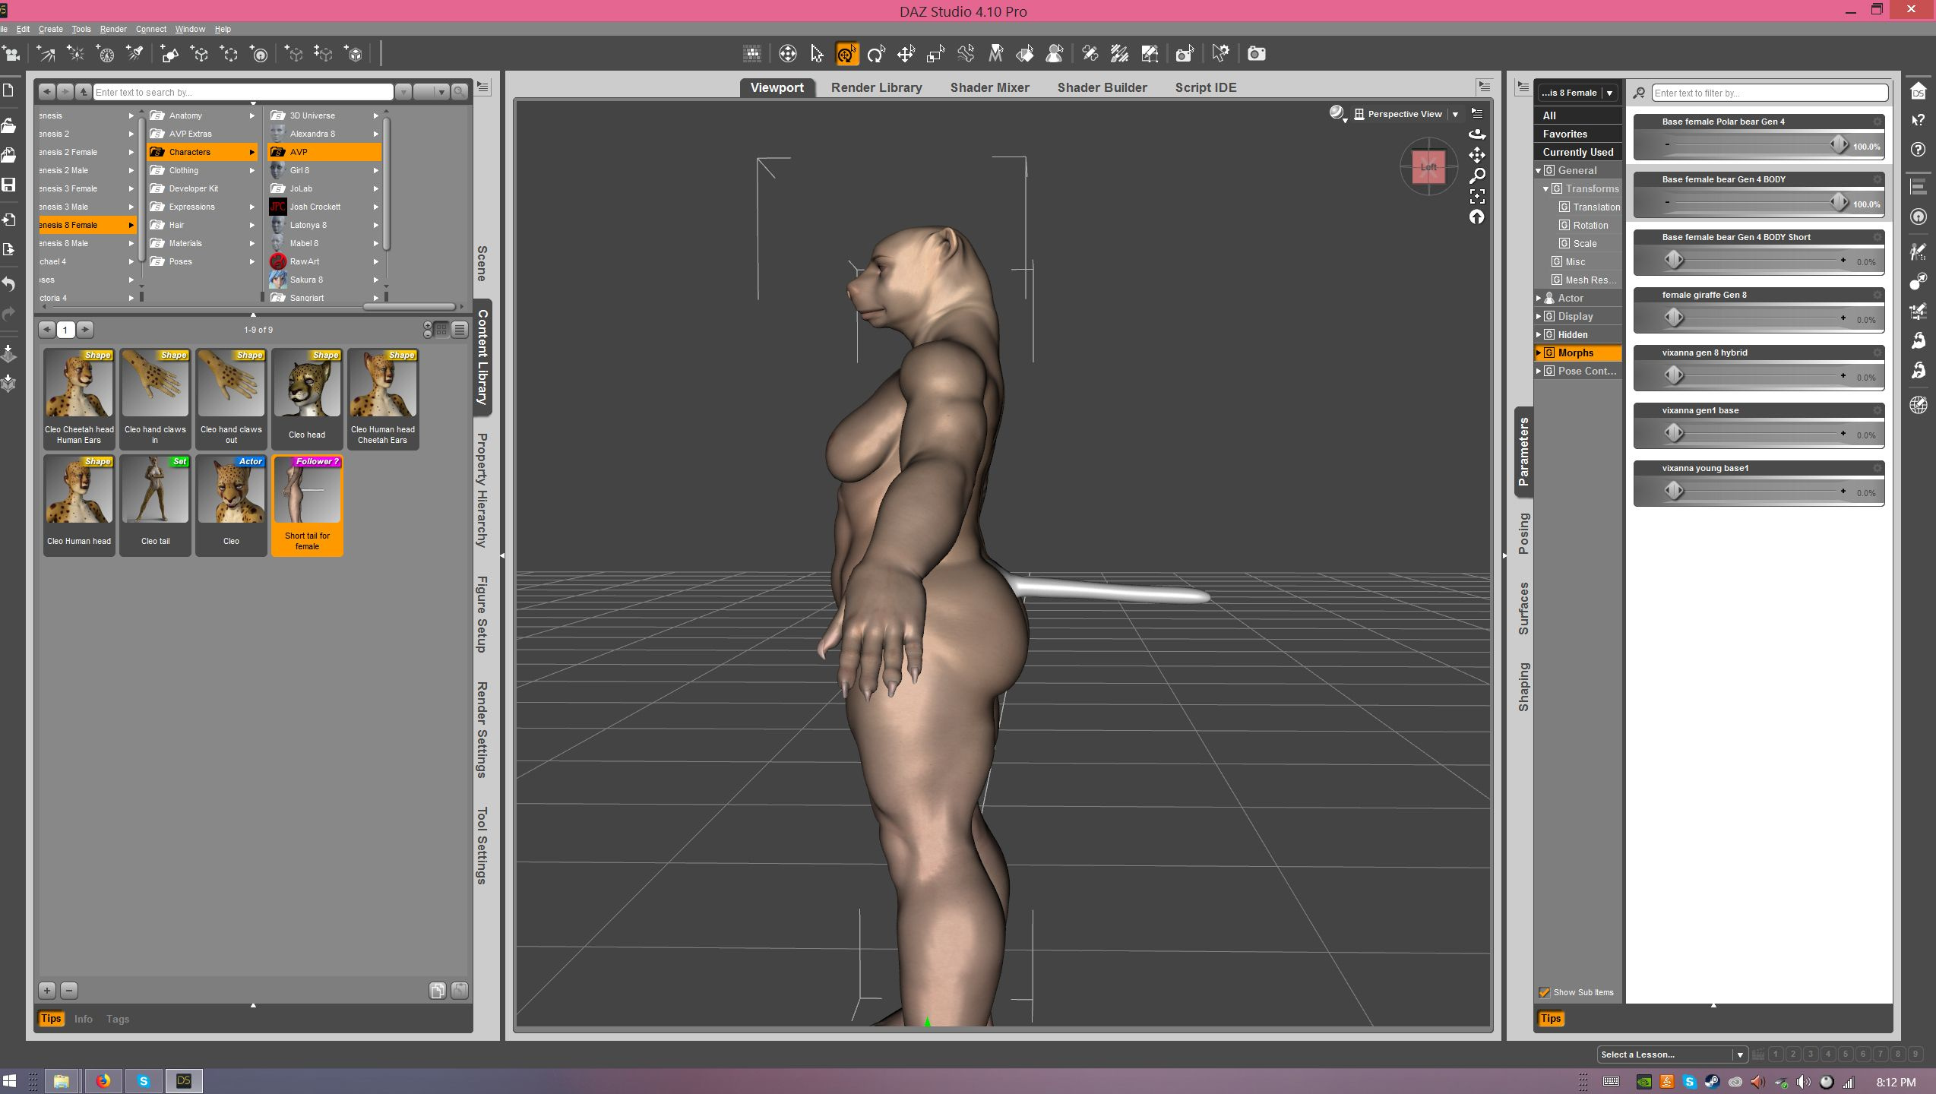Screen dimensions: 1936x1094
Task: Click the viewport zoom magnifier icon
Action: 1477,176
